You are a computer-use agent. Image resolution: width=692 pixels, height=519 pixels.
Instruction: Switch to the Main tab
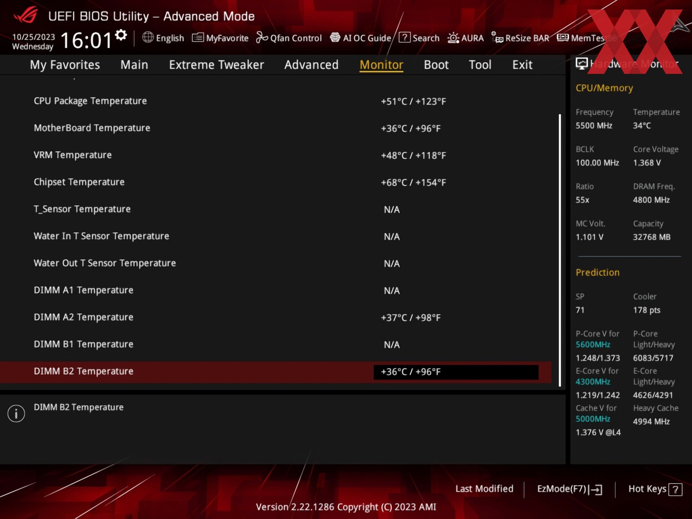(x=134, y=65)
